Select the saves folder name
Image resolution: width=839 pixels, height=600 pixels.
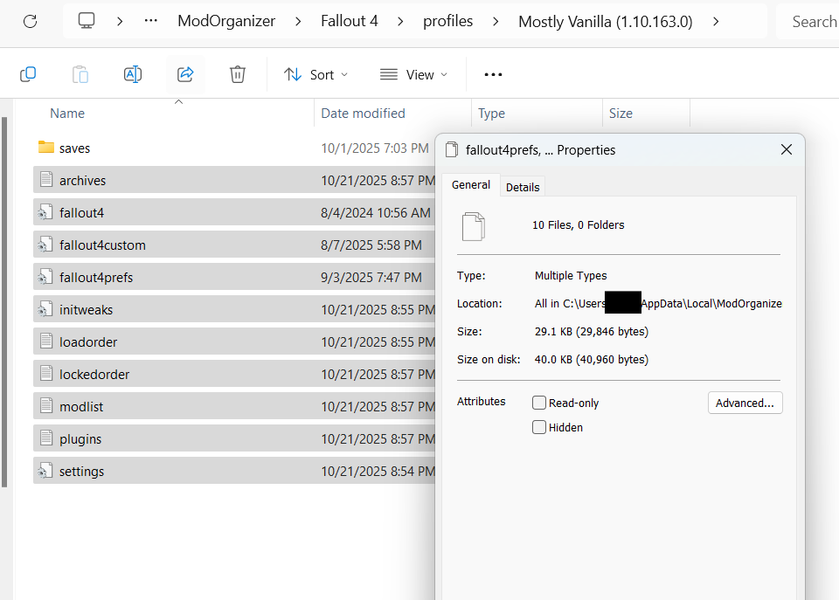(x=74, y=148)
